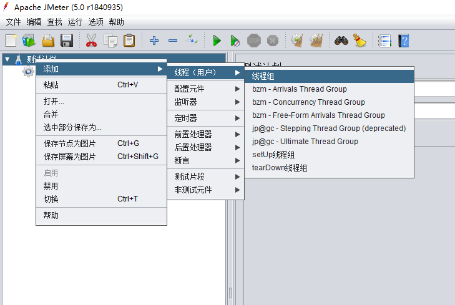Click 保存节点为图片 menu entry
This screenshot has height=305, width=455.
pos(101,143)
